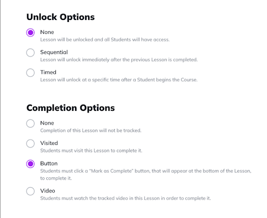Click the description about unlocking after previous Lesson
The image size is (267, 218).
pos(119,60)
